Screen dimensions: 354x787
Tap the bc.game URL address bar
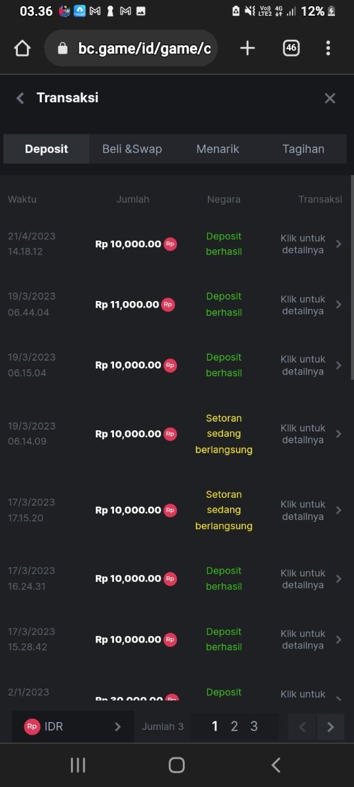coord(131,48)
